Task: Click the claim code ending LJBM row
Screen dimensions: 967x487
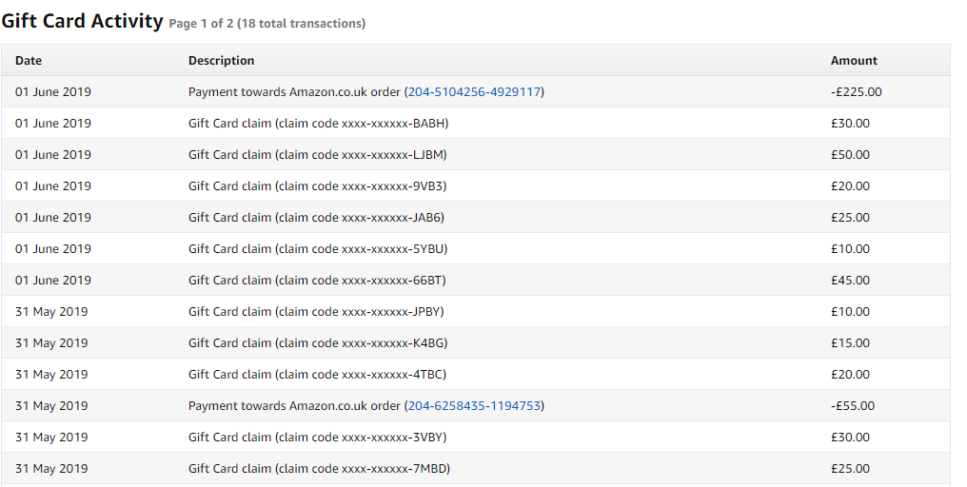Action: [317, 155]
